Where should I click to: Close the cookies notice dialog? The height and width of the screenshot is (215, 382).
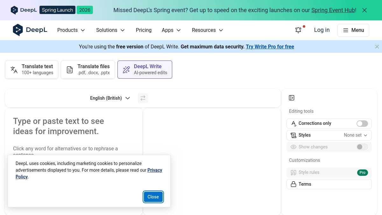coord(153,197)
